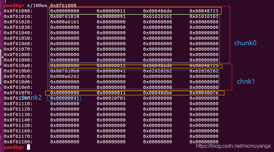
Task: Click the x/100wx 0x8f61000 command text
Action: (x=52, y=5)
